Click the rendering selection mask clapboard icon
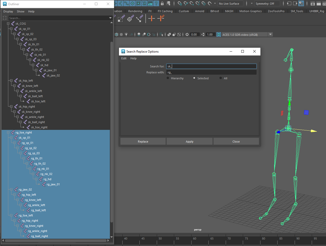 pyautogui.click(x=150, y=3)
